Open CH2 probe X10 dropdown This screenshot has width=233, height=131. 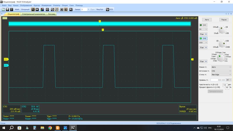click(x=203, y=43)
